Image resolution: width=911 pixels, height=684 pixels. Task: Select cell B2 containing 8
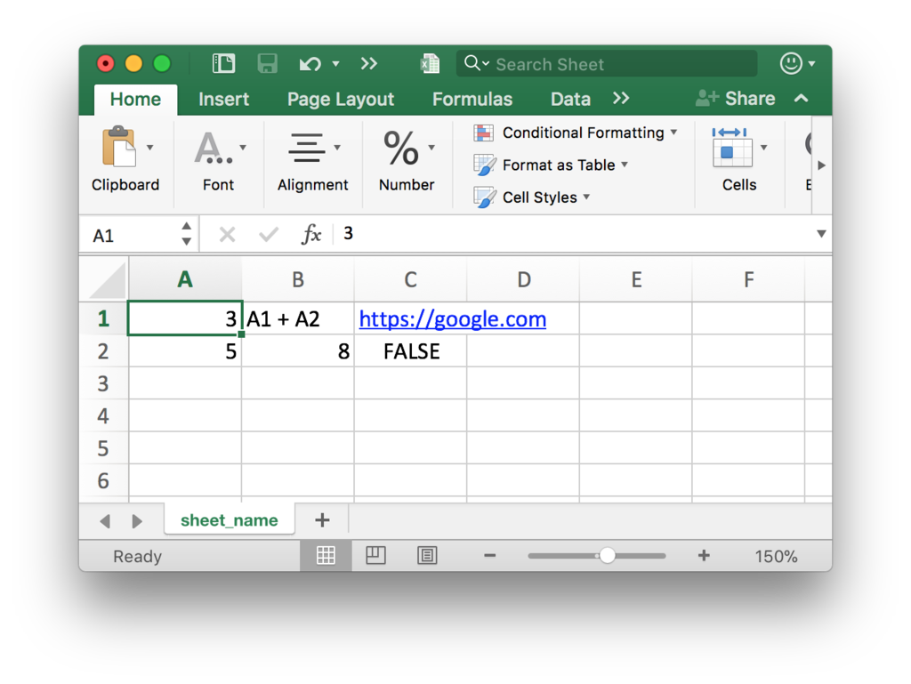pos(297,351)
